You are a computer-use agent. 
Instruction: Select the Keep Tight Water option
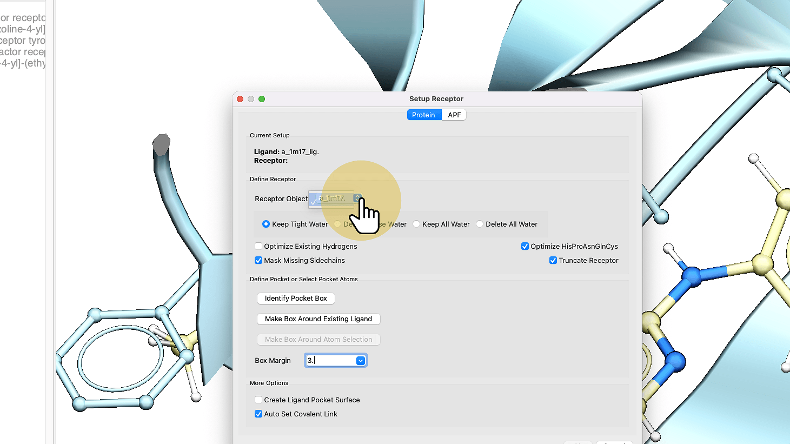pyautogui.click(x=266, y=224)
